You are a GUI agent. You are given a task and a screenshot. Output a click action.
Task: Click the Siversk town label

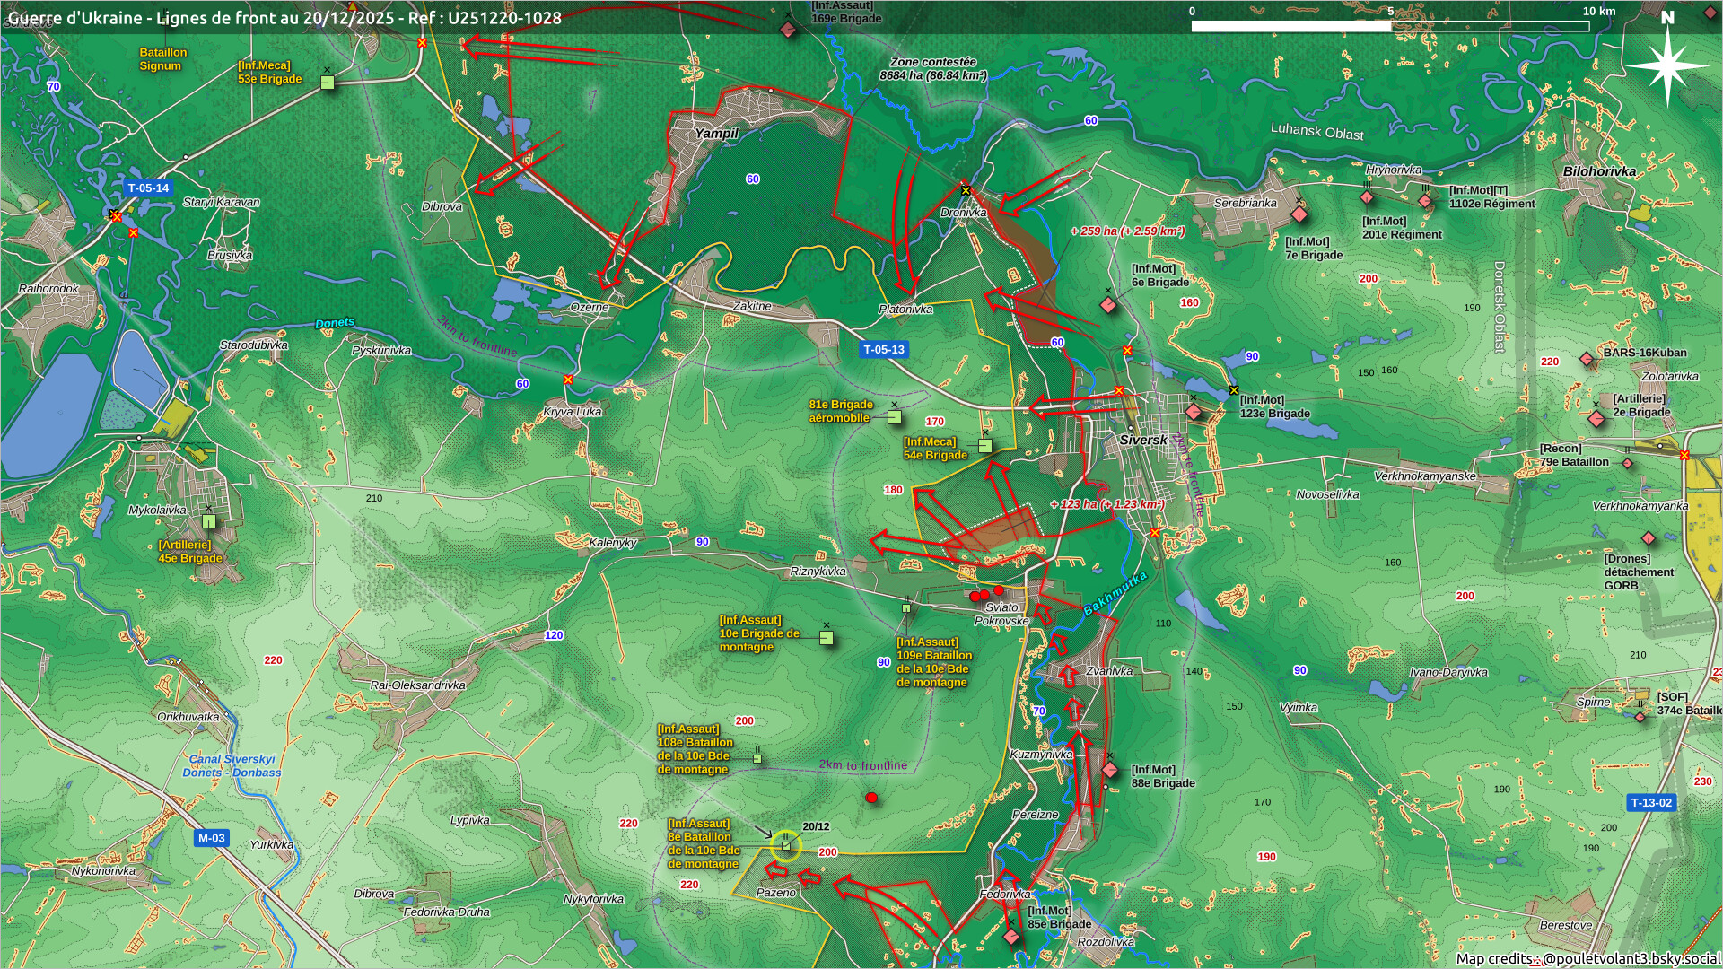tap(1142, 440)
